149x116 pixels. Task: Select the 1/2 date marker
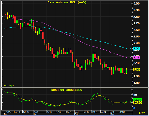36,112
